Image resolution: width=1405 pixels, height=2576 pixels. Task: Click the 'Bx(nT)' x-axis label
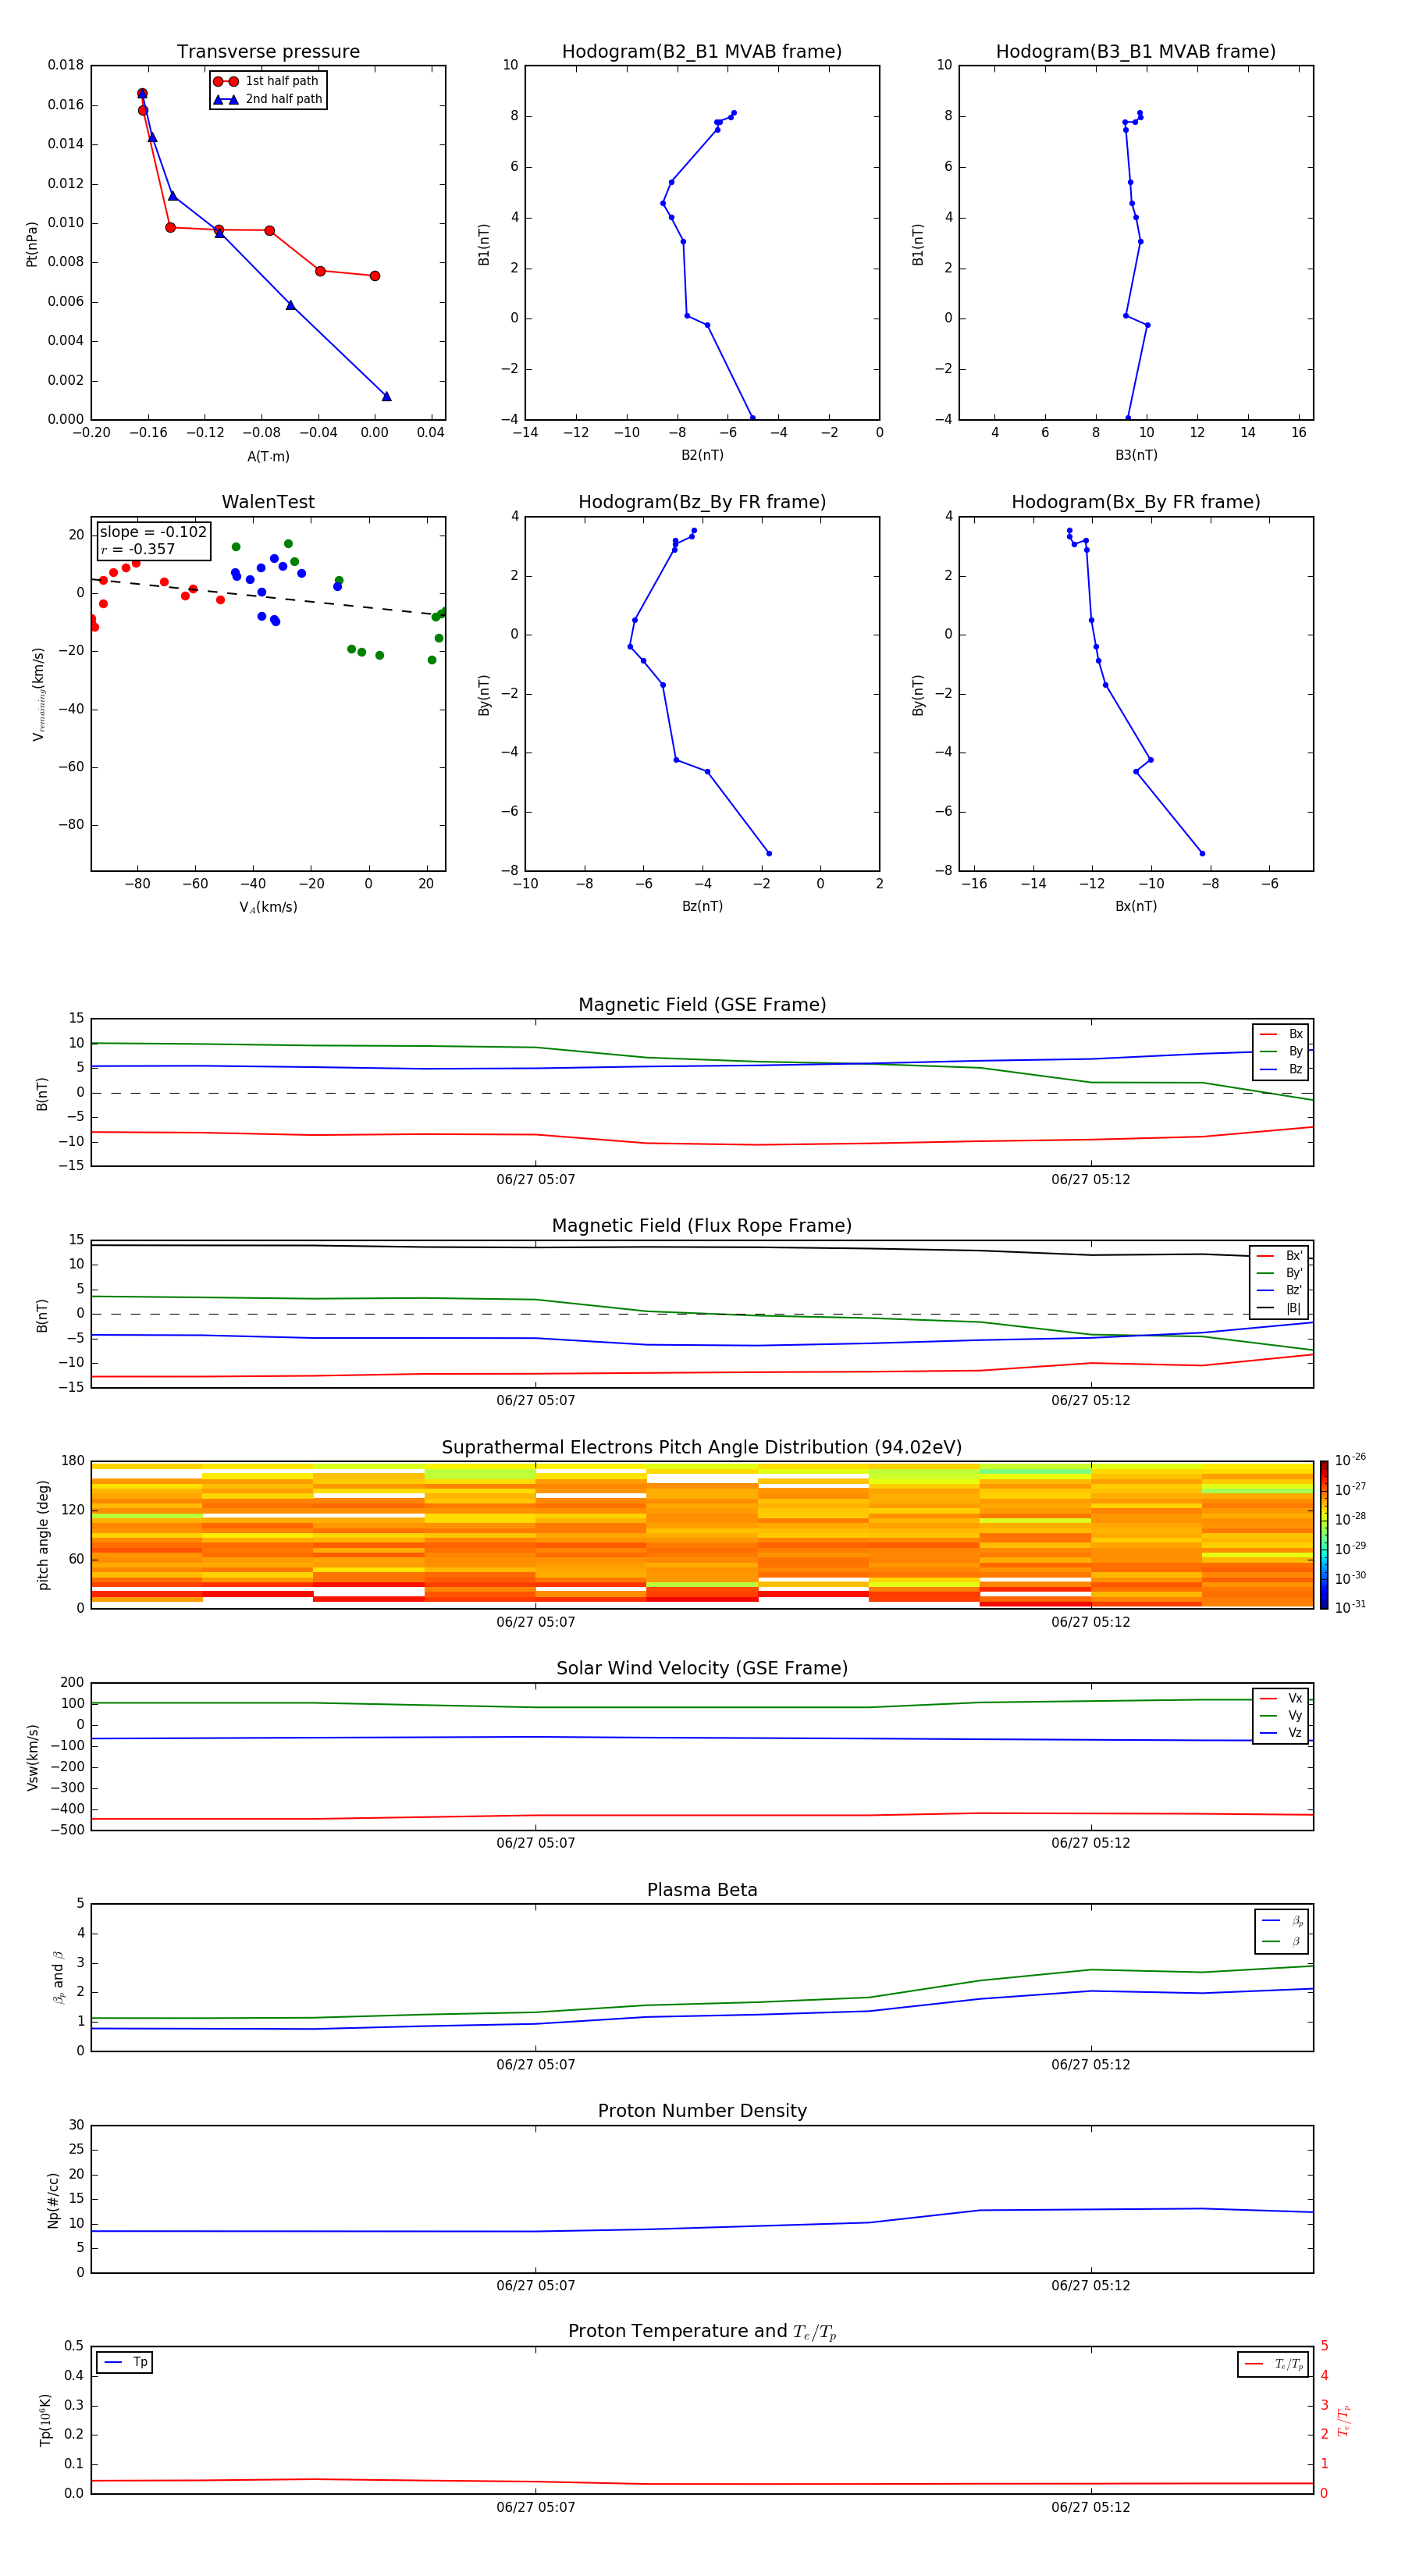click(1136, 906)
